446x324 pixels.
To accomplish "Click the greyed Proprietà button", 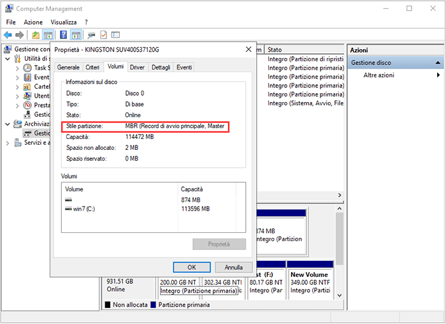I will point(219,244).
